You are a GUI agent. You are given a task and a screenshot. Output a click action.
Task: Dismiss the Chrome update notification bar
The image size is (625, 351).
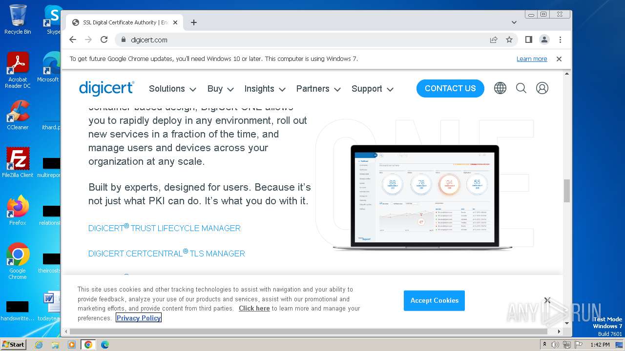(x=559, y=59)
